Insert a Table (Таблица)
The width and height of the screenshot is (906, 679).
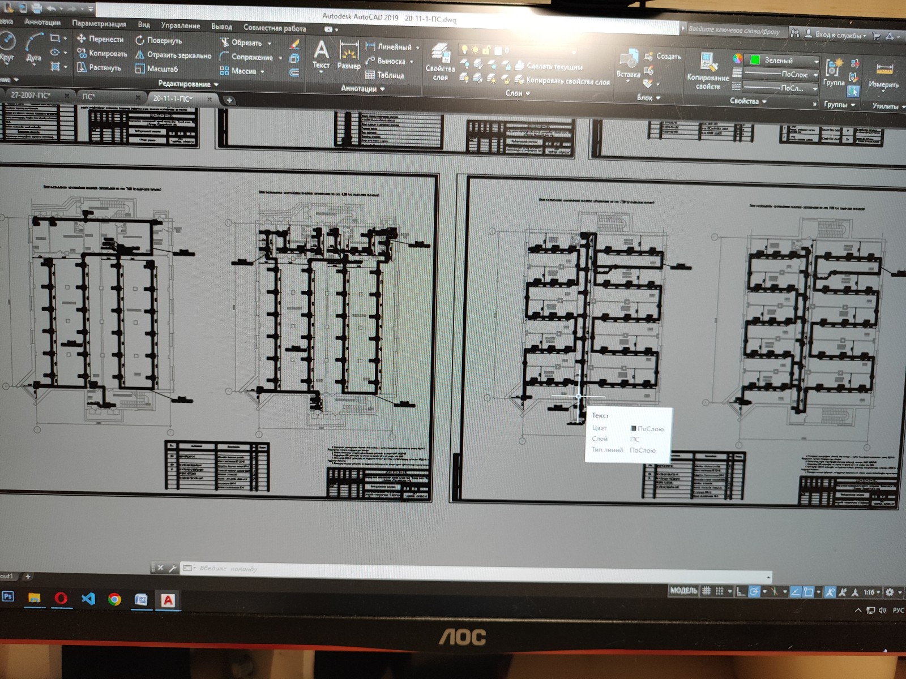(384, 75)
